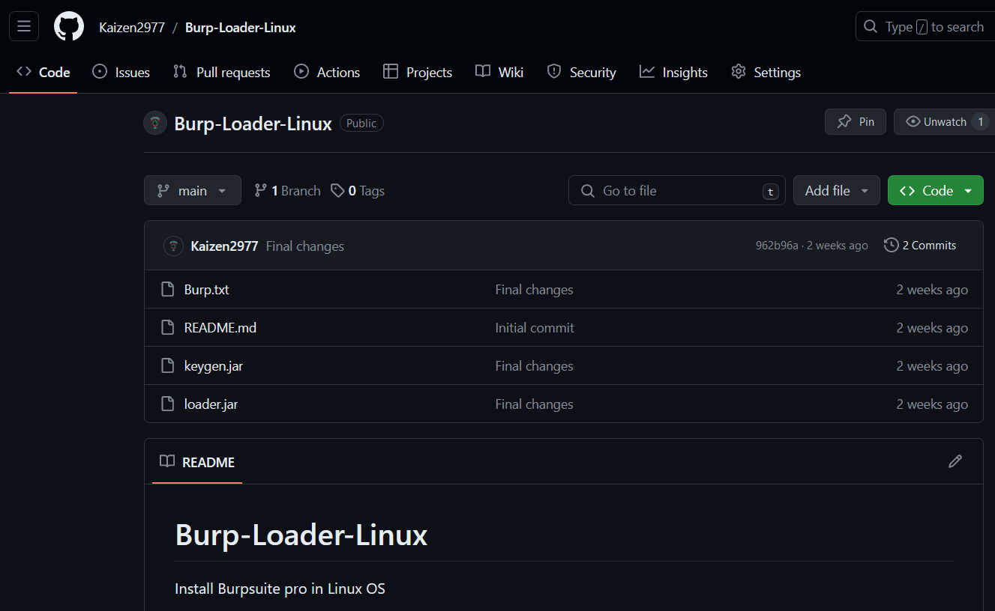This screenshot has width=995, height=611.
Task: Open the Security tab
Action: click(582, 73)
